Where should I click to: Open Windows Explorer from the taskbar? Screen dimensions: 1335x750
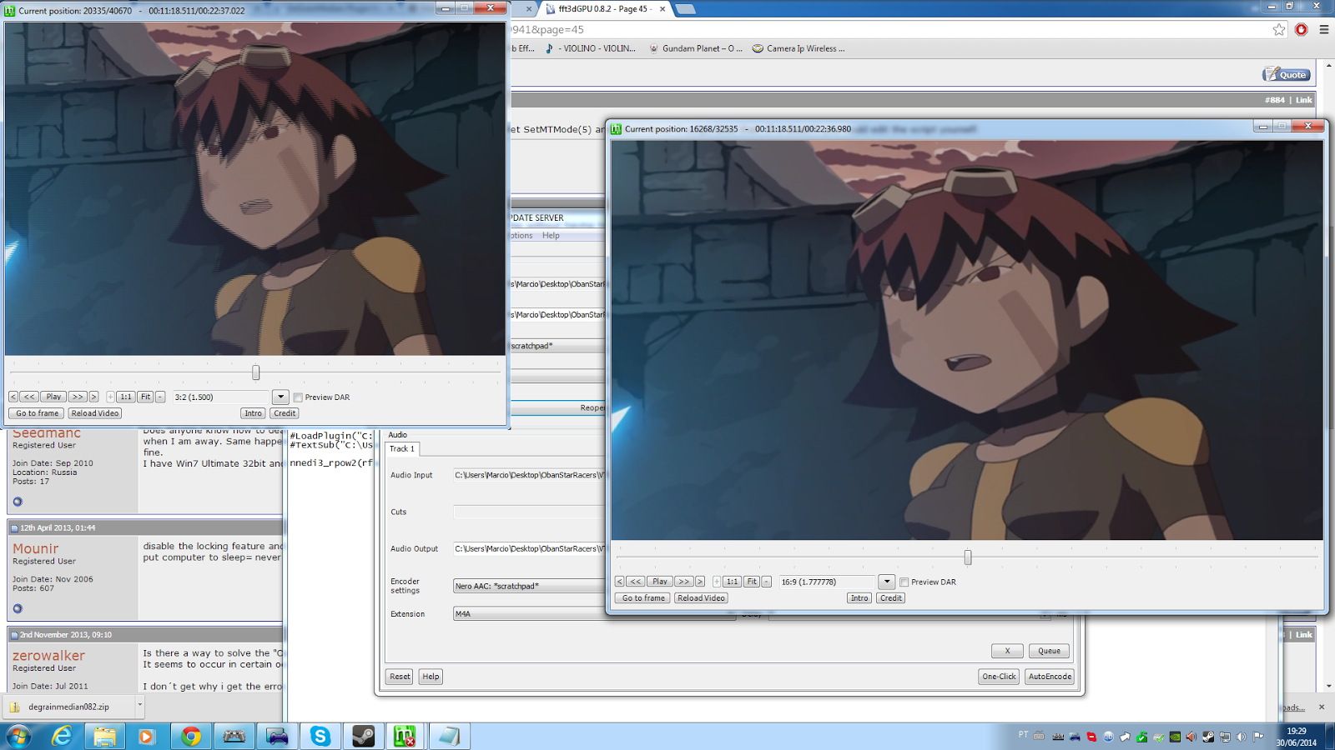coord(104,737)
